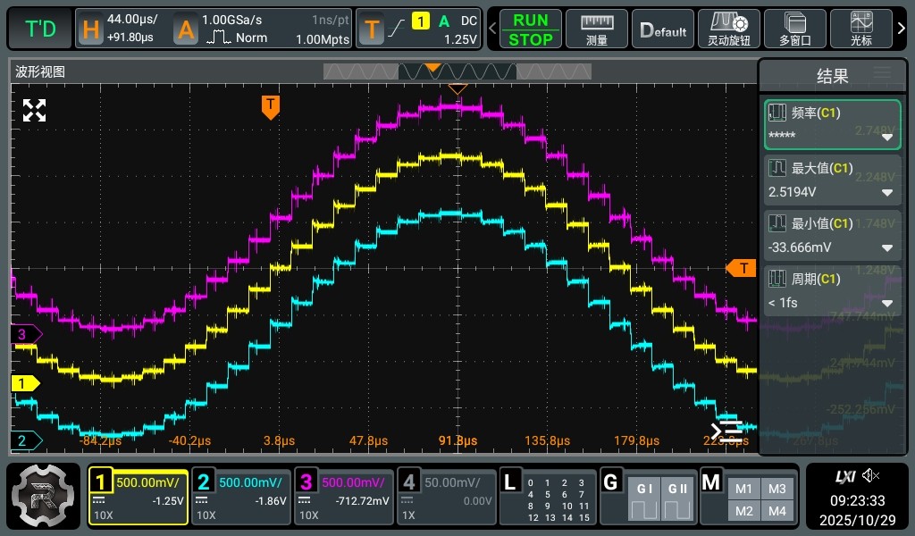This screenshot has width=915, height=536.
Task: Open the T trigger settings panel
Action: (x=418, y=29)
